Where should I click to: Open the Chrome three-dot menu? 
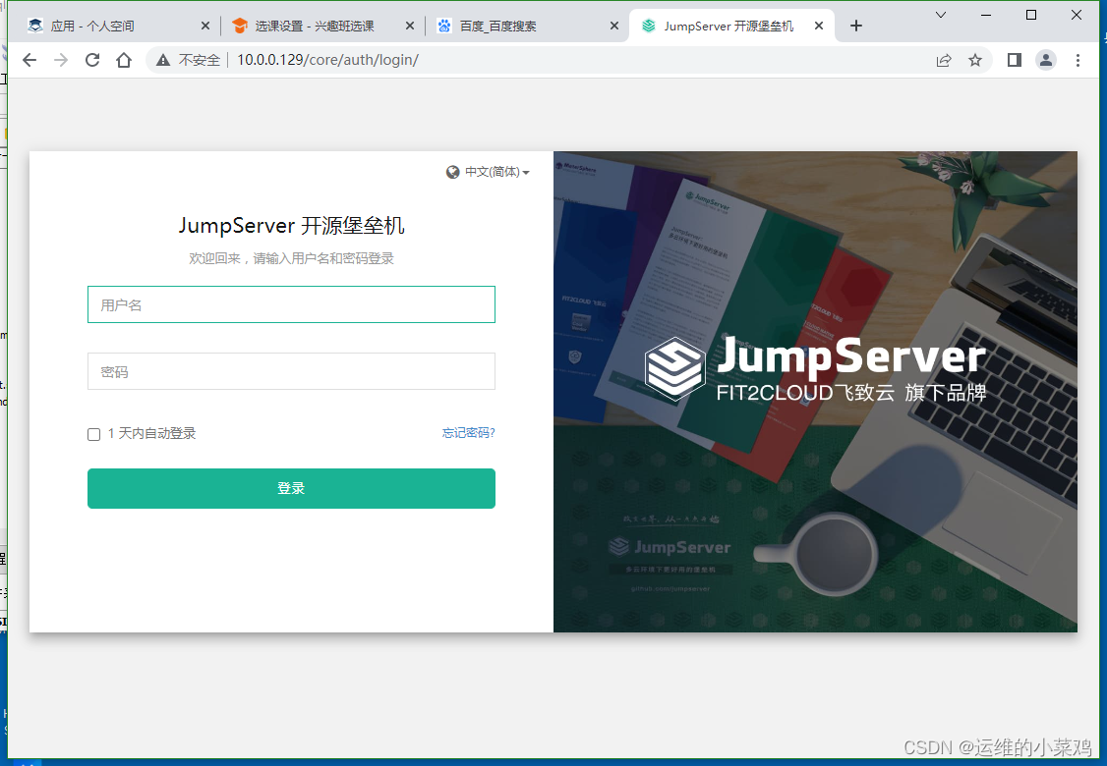point(1078,60)
